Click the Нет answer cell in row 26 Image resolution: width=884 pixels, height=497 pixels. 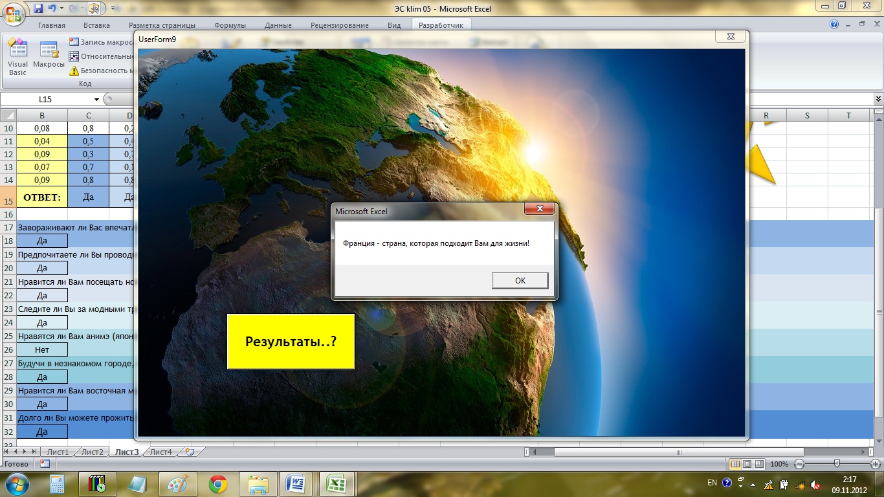pos(42,349)
